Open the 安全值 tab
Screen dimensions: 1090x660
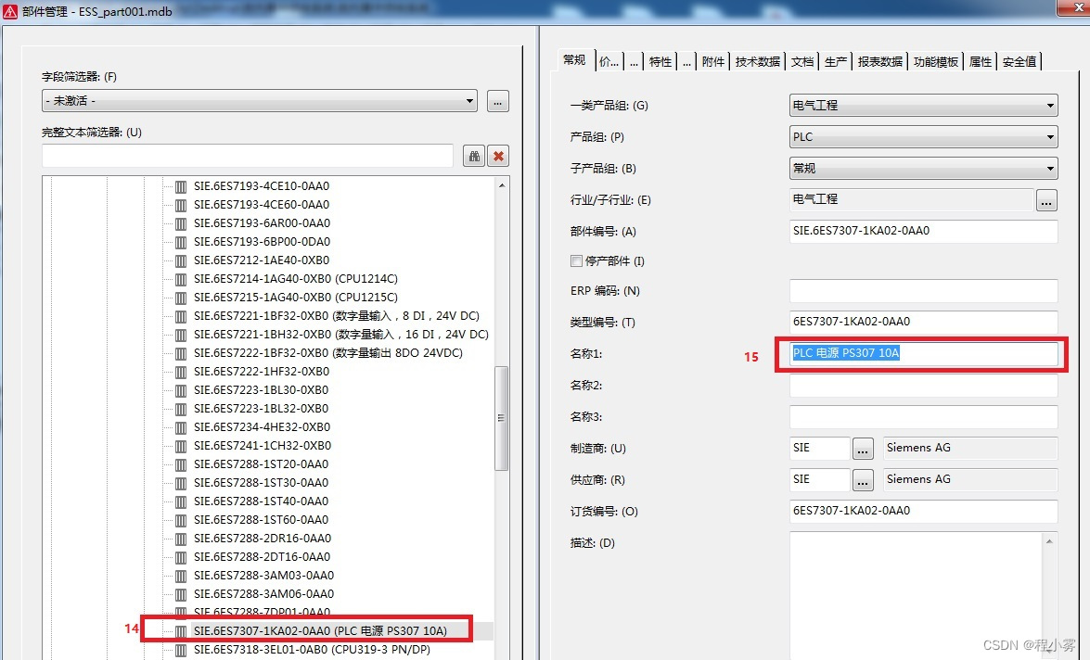point(1019,61)
